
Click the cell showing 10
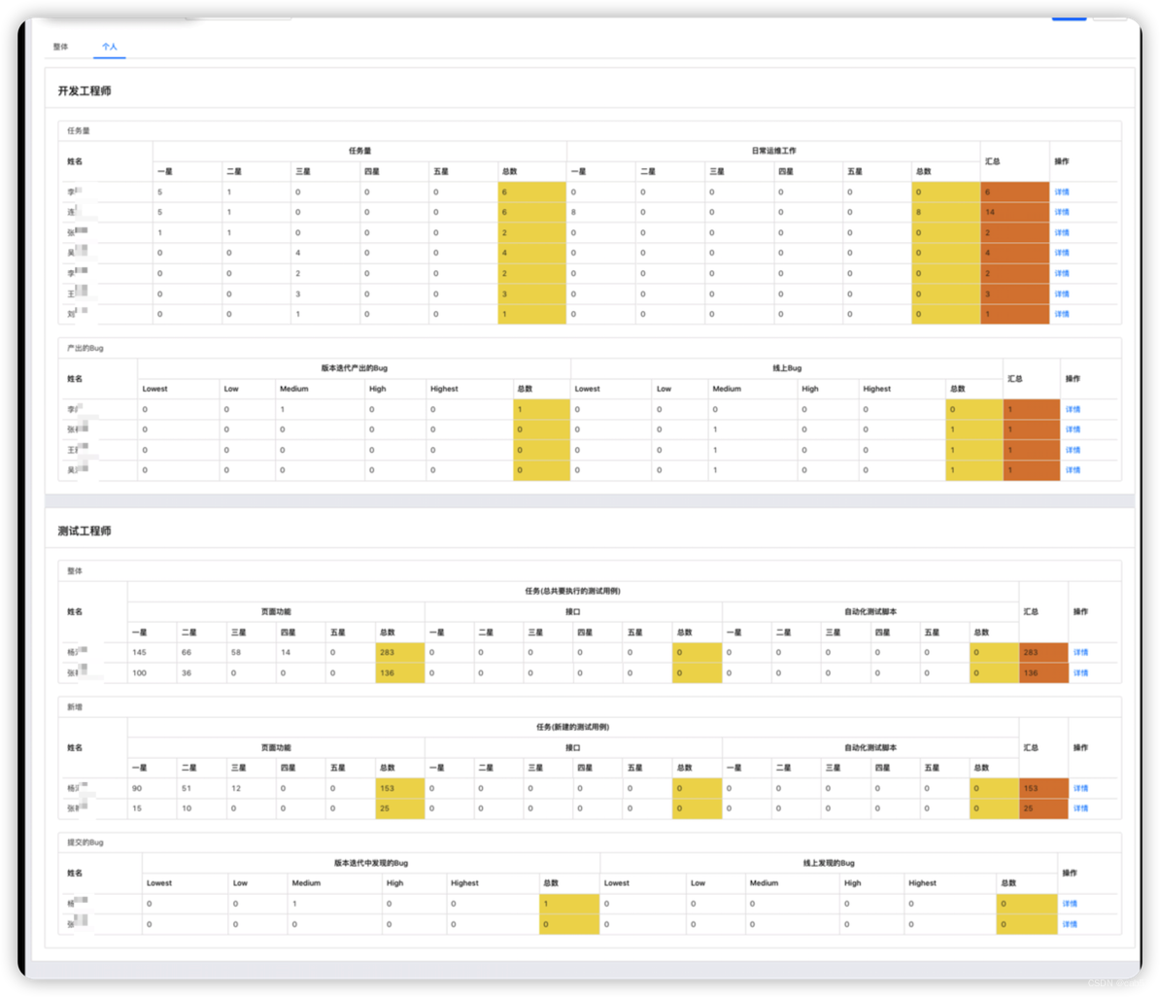click(x=201, y=808)
